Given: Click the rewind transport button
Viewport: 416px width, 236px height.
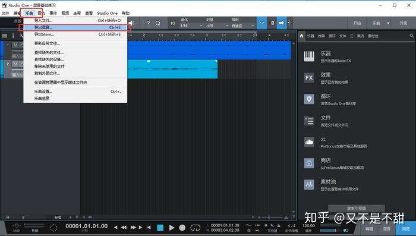Looking at the screenshot, I should pyautogui.click(x=124, y=228).
